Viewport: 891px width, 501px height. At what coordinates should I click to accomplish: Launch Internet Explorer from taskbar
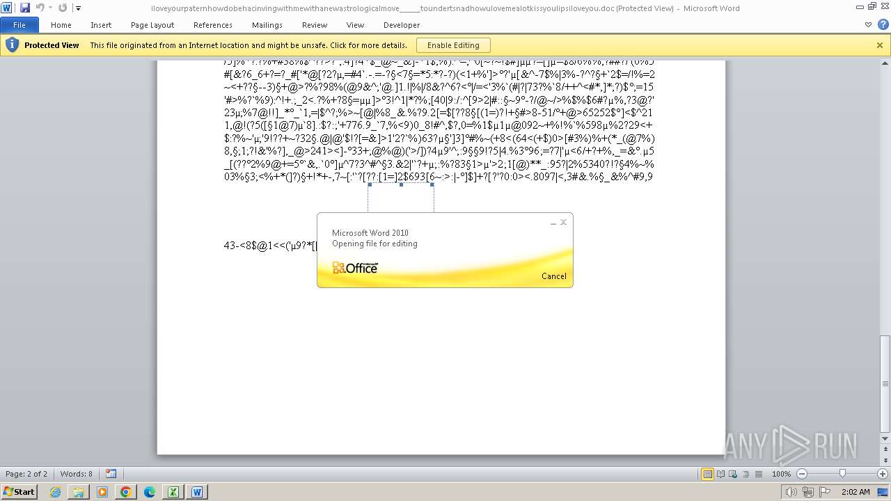[56, 492]
